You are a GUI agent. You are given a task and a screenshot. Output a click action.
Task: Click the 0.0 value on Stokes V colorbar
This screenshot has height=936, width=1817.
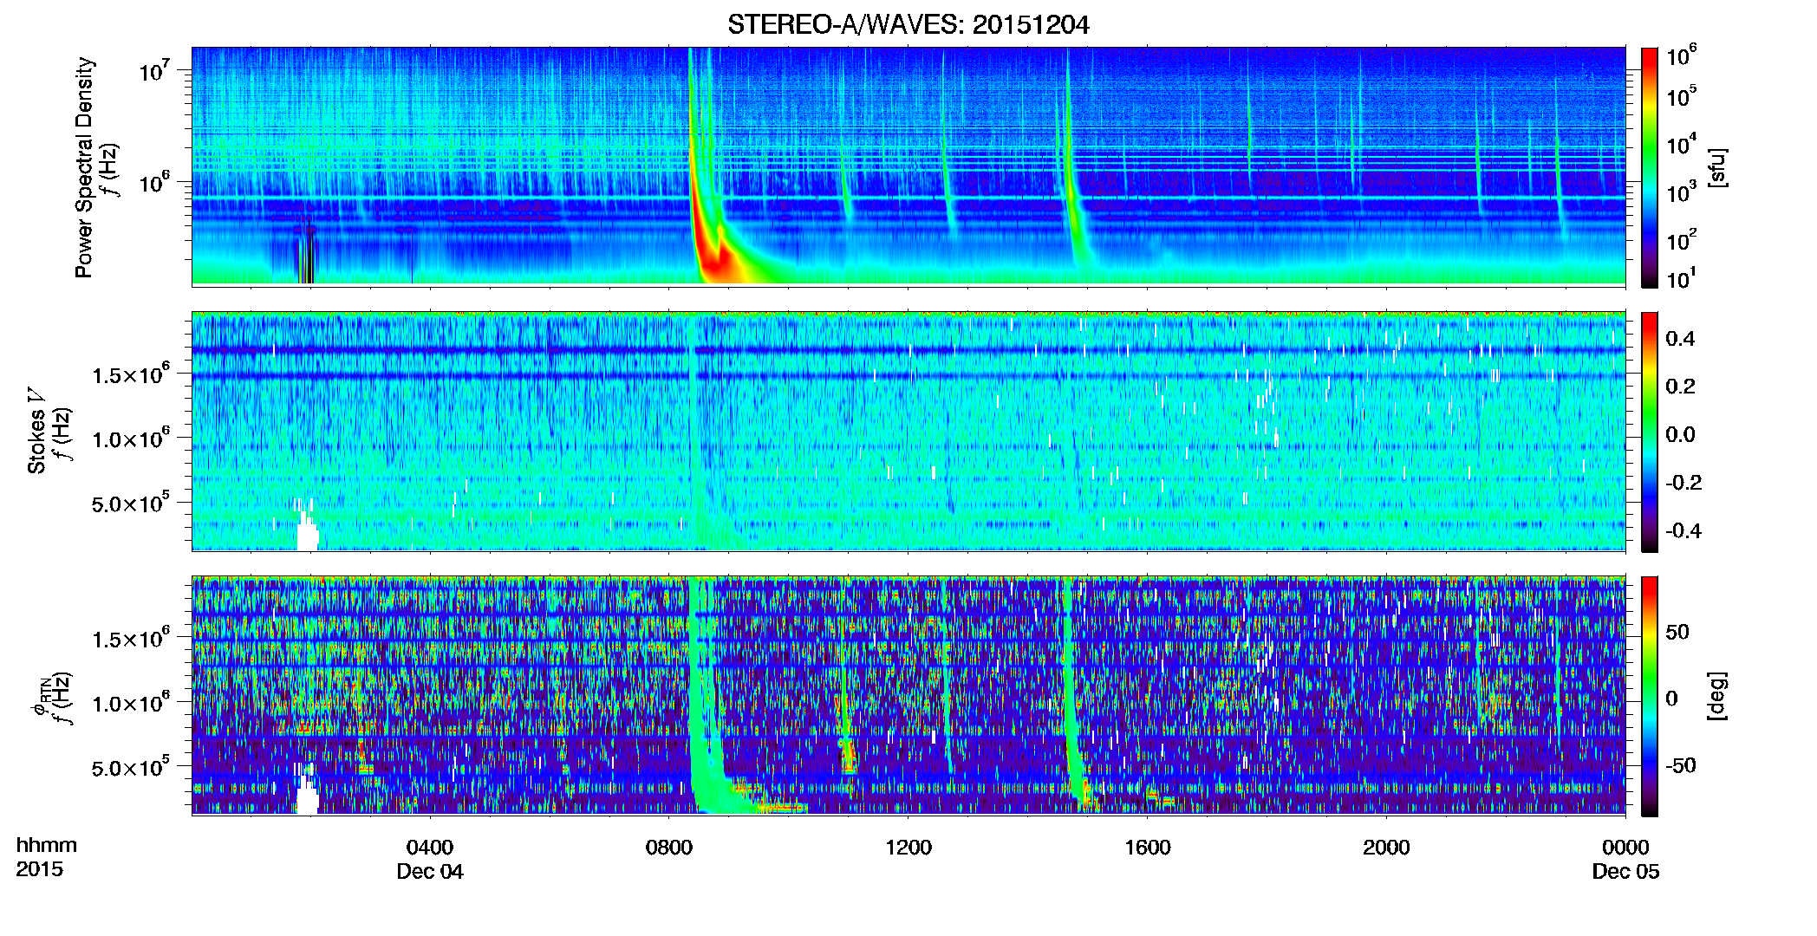click(x=1680, y=434)
